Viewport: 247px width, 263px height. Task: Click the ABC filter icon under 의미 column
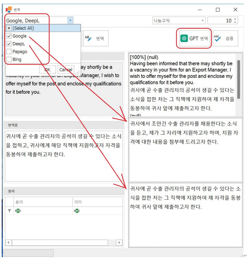[x=77, y=211]
